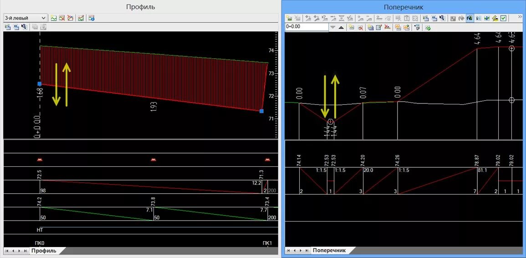Click the table edit icon with a pencil

click(x=379, y=27)
